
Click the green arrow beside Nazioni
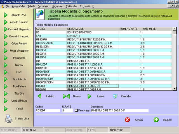[x=6, y=65]
